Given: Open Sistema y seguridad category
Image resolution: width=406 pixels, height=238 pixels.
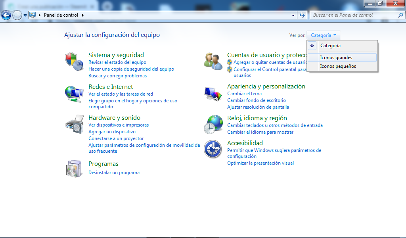Looking at the screenshot, I should (x=116, y=55).
